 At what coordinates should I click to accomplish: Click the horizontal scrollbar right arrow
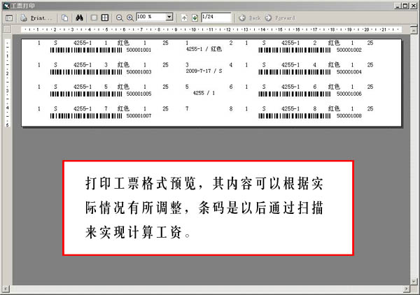[406, 289]
